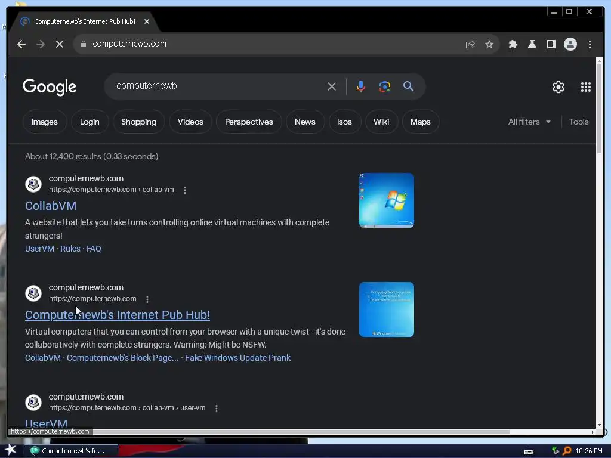The width and height of the screenshot is (611, 458).
Task: Switch to Videos results
Action: coord(190,122)
